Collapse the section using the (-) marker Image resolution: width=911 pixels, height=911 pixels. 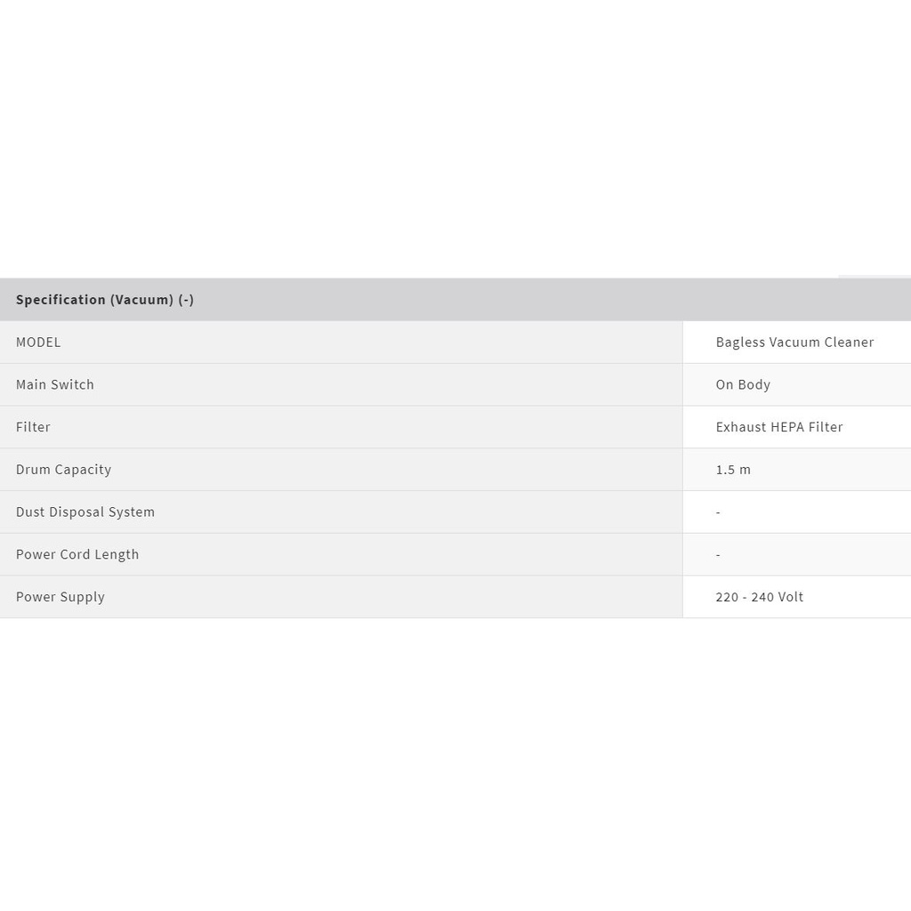point(186,300)
